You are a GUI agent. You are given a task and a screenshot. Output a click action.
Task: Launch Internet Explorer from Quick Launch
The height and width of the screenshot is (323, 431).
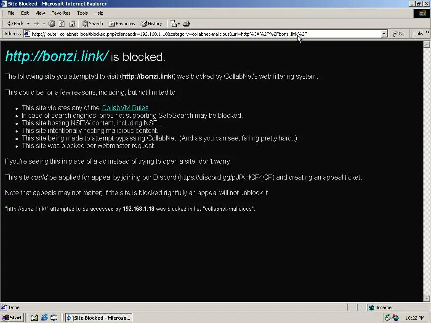(x=44, y=318)
